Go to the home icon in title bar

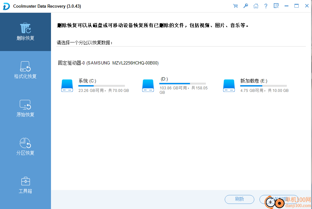pos(256,6)
